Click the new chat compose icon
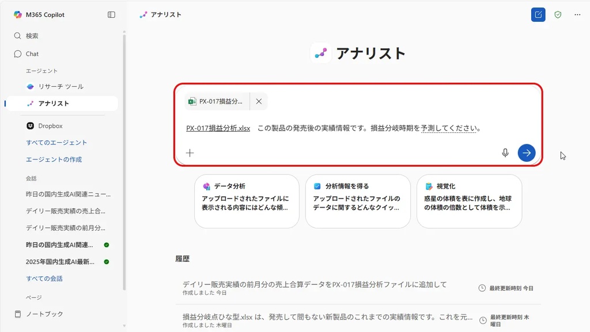 (538, 15)
